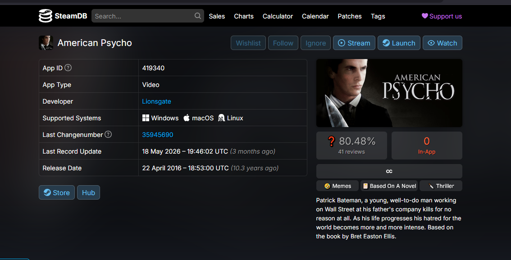Click the App ID help question-mark icon
This screenshot has height=260, width=511.
coord(68,68)
